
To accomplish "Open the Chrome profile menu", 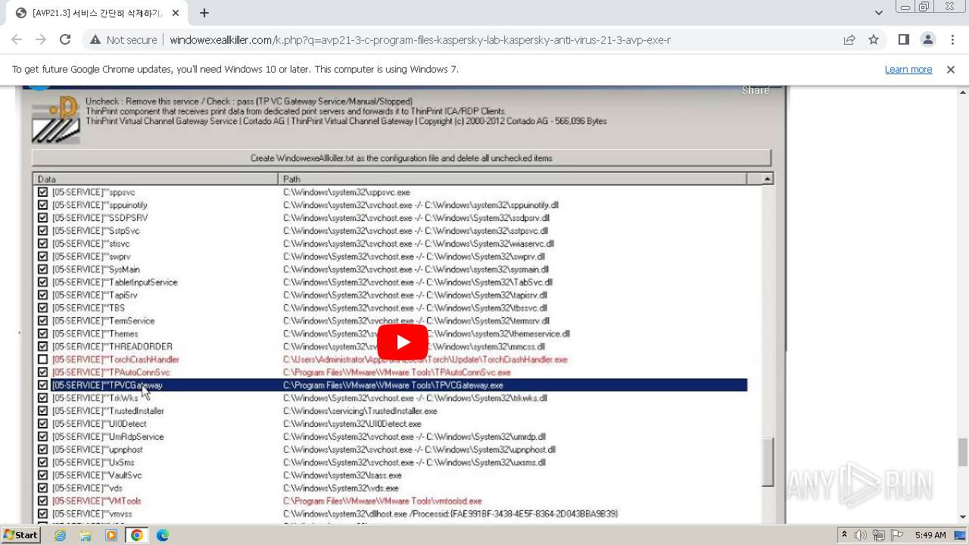I will [x=927, y=40].
